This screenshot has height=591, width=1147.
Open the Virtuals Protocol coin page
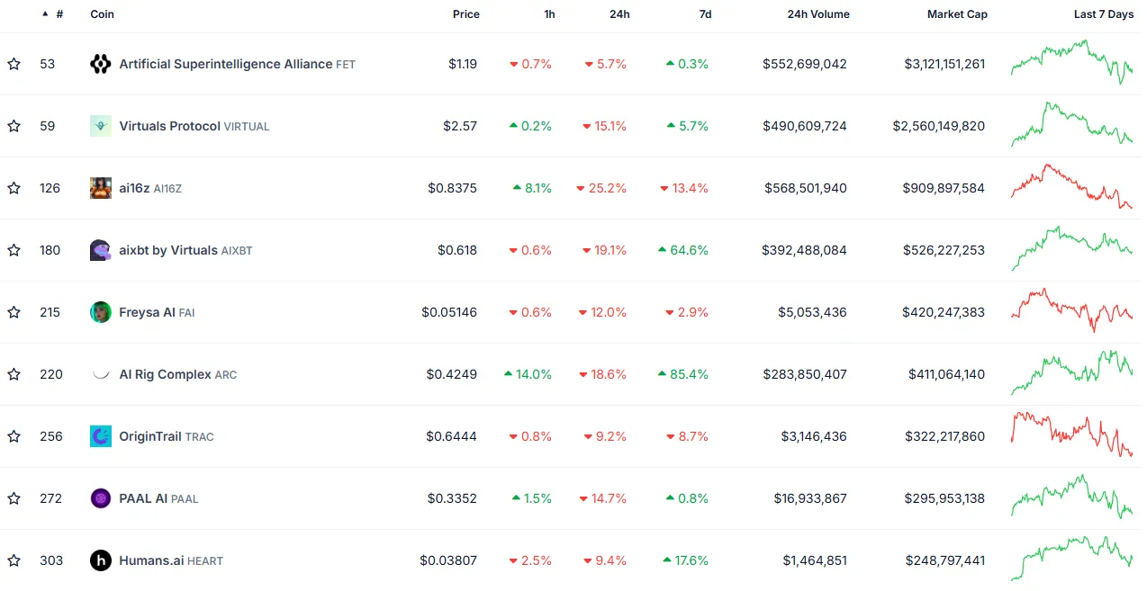194,126
